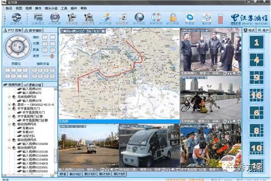Open the 视图 menu
Image resolution: width=271 pixels, height=181 pixels.
(19, 8)
